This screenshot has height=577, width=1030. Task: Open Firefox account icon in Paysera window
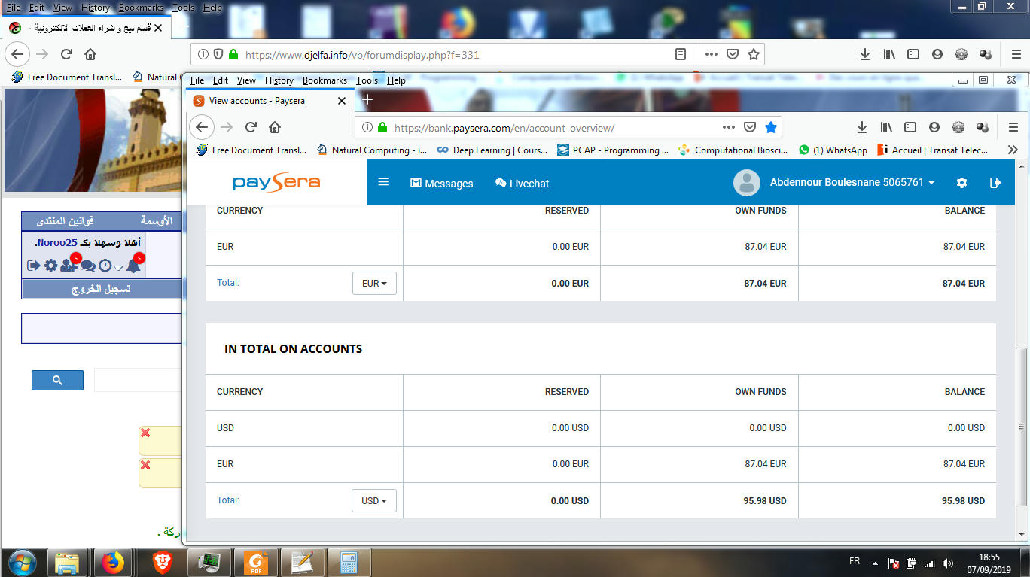(934, 127)
